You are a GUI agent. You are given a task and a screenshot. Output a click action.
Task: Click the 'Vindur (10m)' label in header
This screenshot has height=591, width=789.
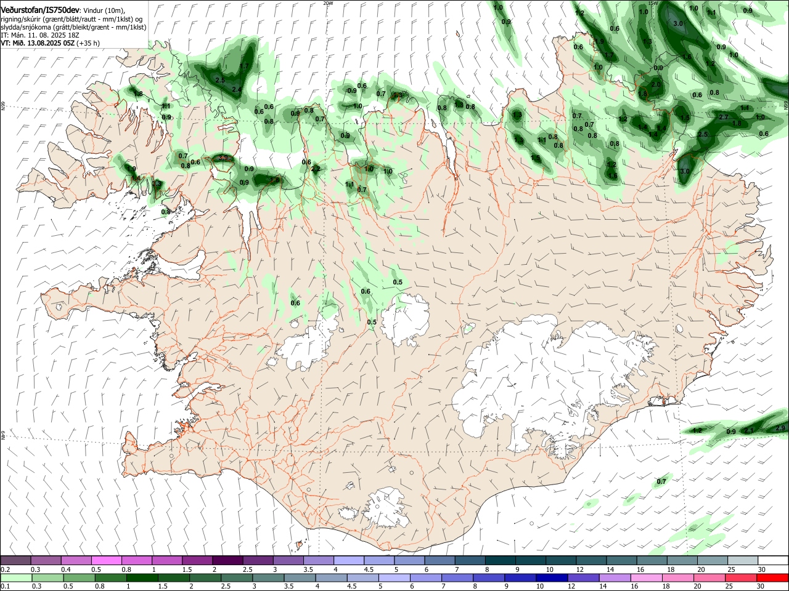click(x=104, y=10)
